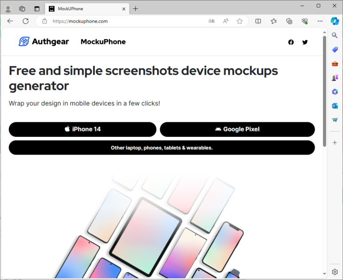Image resolution: width=343 pixels, height=280 pixels.
Task: Start Read aloud from address bar
Action: [225, 21]
